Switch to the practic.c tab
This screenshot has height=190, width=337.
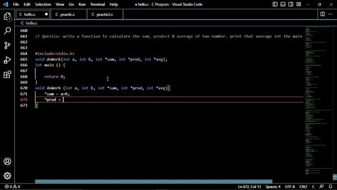(69, 14)
